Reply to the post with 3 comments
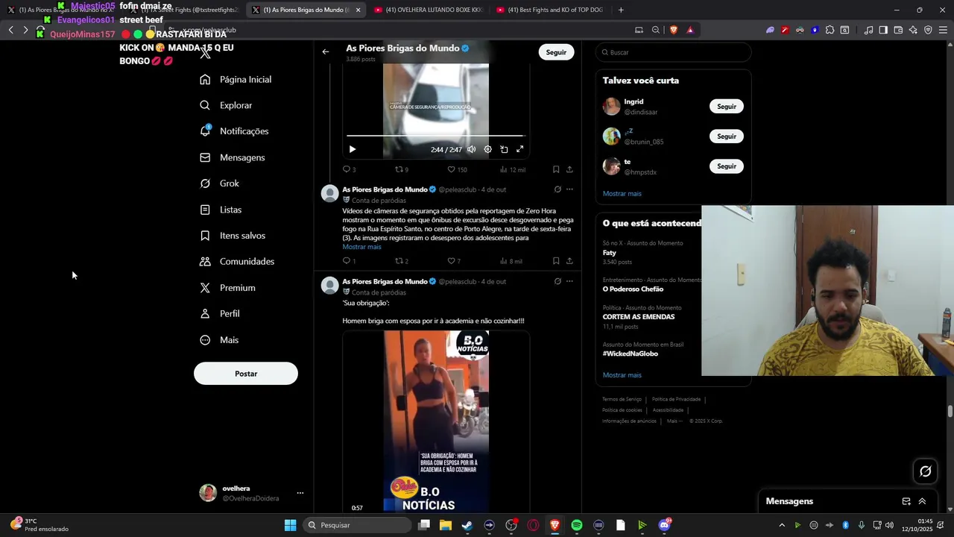This screenshot has width=954, height=537. (x=349, y=169)
